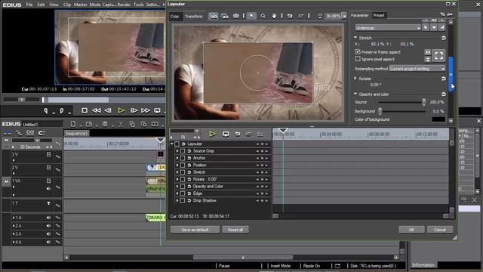Screen dimensions: 483x272
Task: Click the copy icon in timeline toolbar
Action: pos(132,124)
